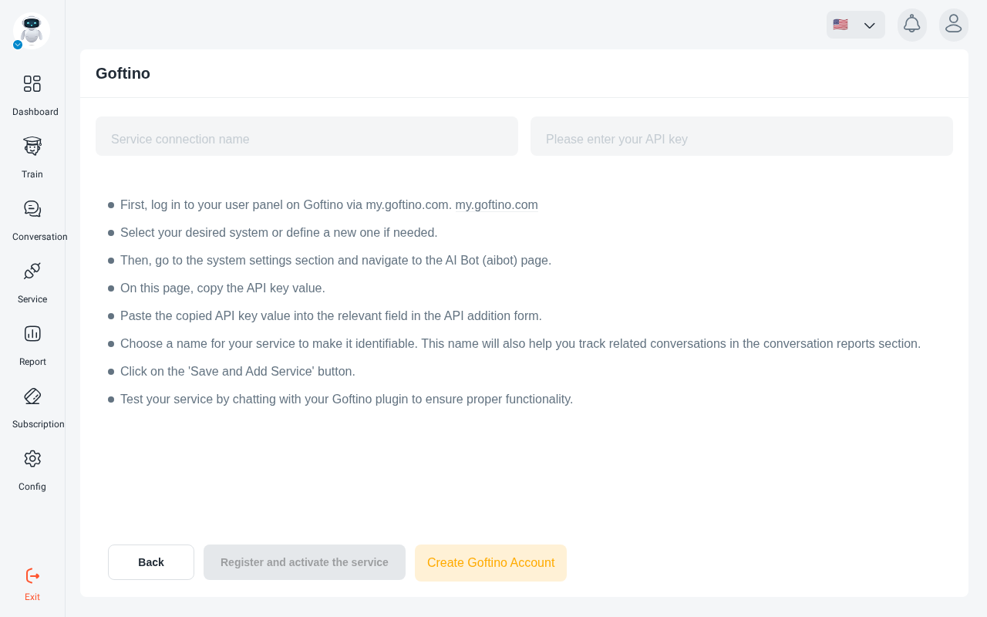
Task: Focus the API key input field
Action: 742,137
